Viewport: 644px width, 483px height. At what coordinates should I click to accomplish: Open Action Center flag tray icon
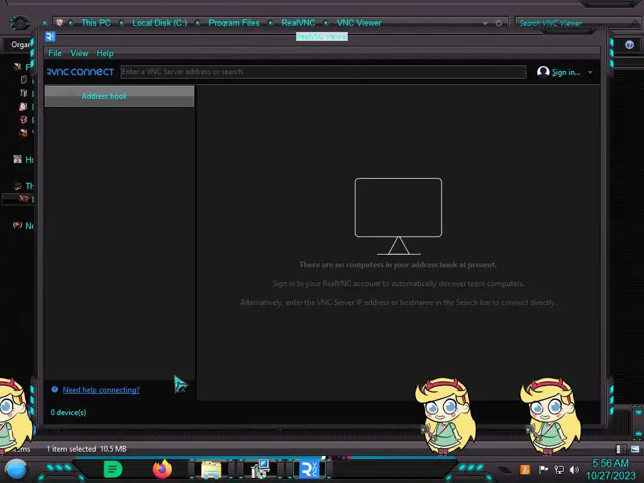543,469
